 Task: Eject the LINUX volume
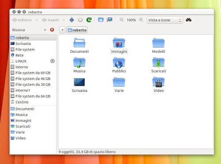click(x=53, y=61)
